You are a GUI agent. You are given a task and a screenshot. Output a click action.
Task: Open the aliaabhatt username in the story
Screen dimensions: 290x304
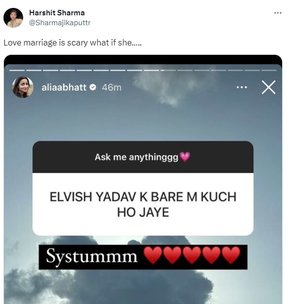[x=64, y=87]
